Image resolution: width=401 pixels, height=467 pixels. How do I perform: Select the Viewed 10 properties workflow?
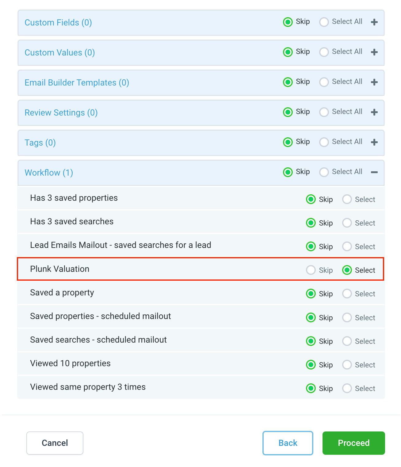pyautogui.click(x=347, y=365)
